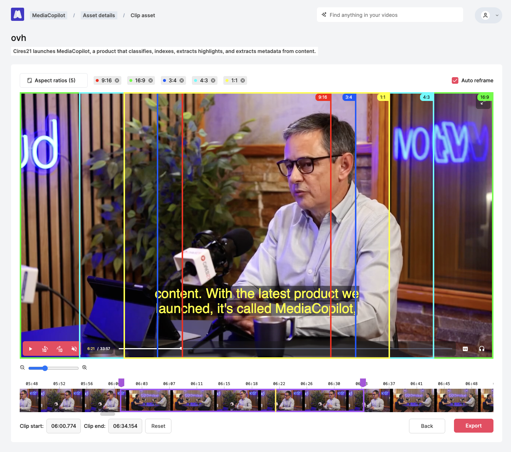The height and width of the screenshot is (452, 511).
Task: Click the Clip end time field
Action: tap(125, 426)
